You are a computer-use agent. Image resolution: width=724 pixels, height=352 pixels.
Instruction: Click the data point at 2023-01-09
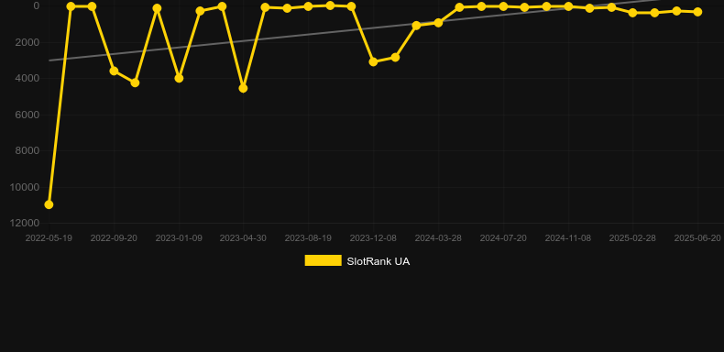[179, 79]
